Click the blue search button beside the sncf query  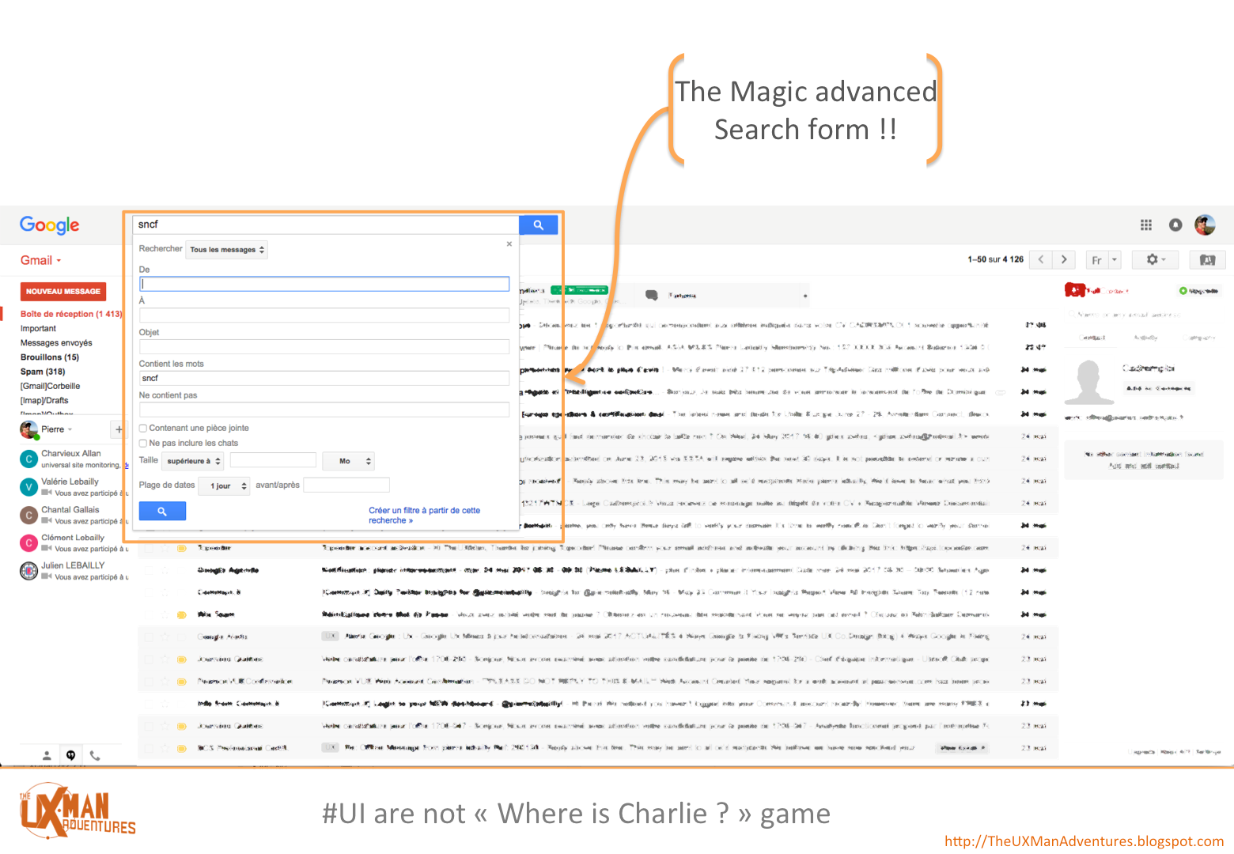tap(538, 225)
